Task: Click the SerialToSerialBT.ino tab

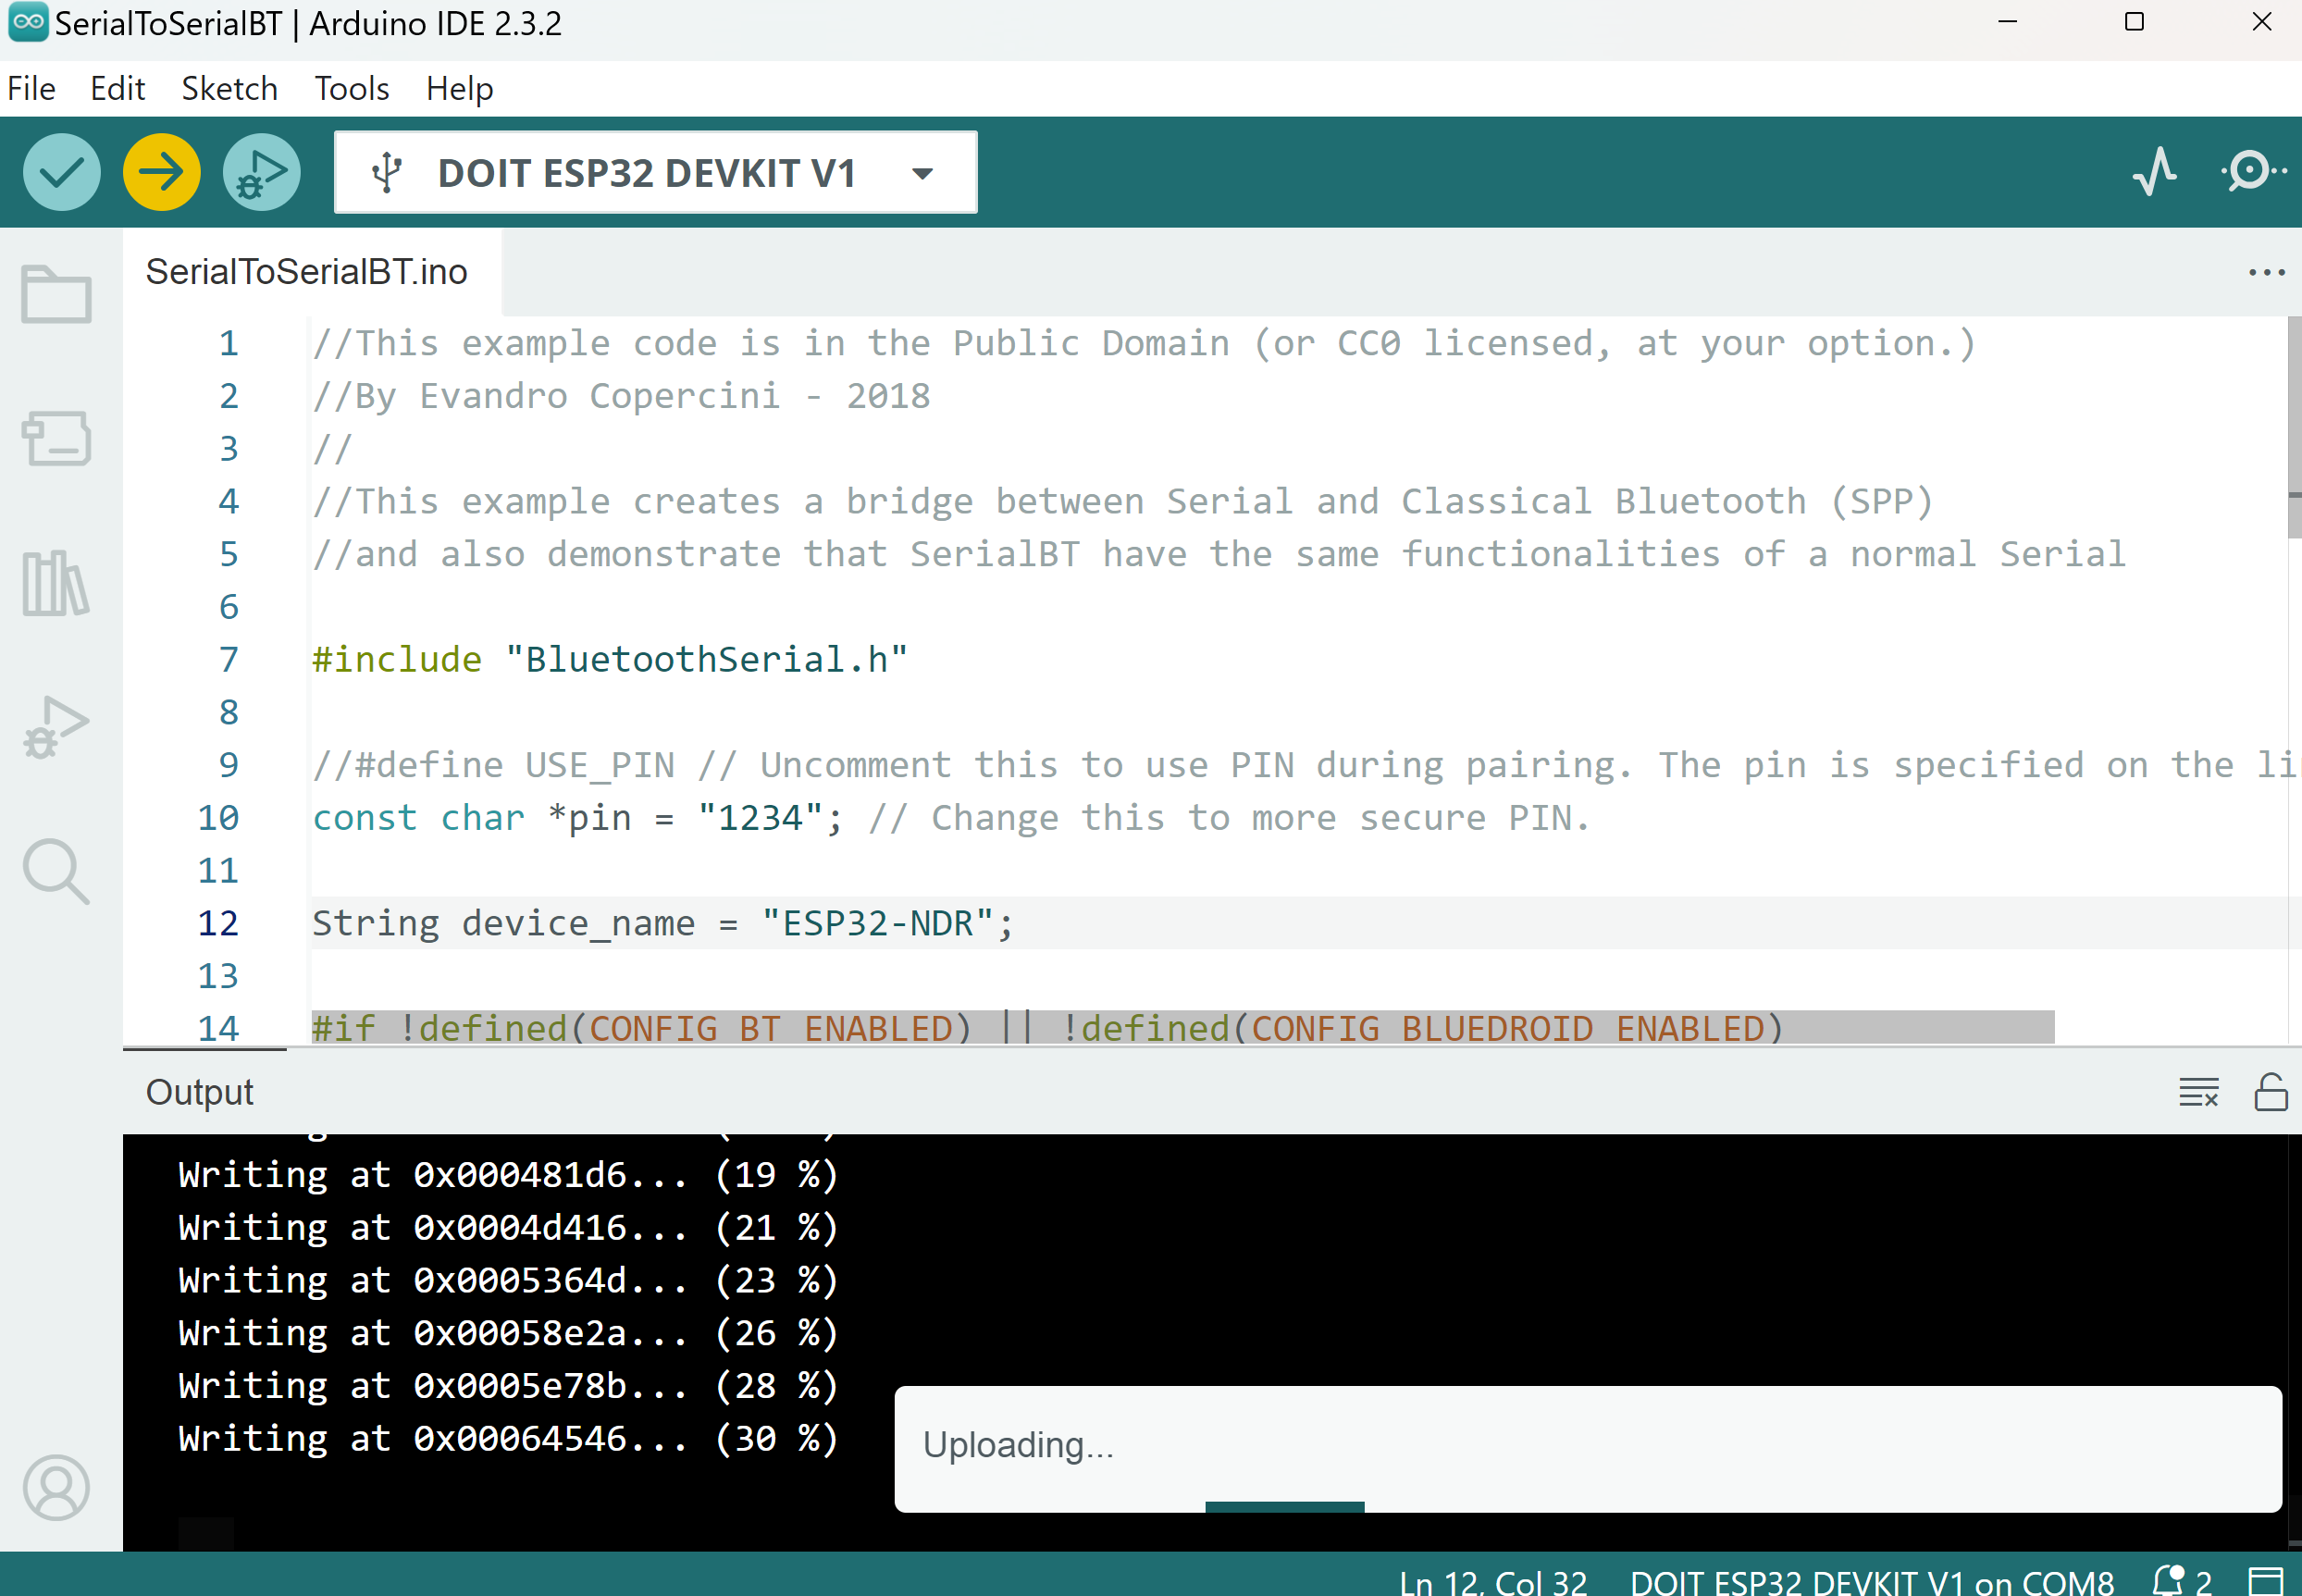Action: click(x=312, y=271)
